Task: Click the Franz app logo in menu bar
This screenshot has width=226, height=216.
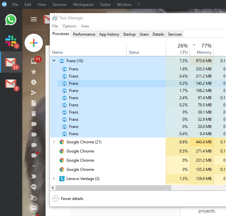Action: (4, 4)
